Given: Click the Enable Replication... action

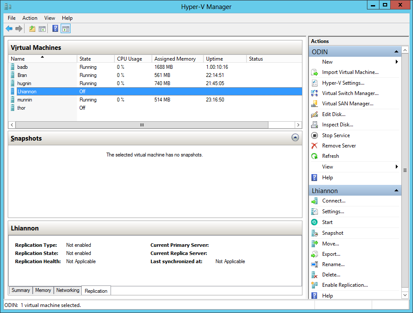Looking at the screenshot, I should pyautogui.click(x=345, y=285).
